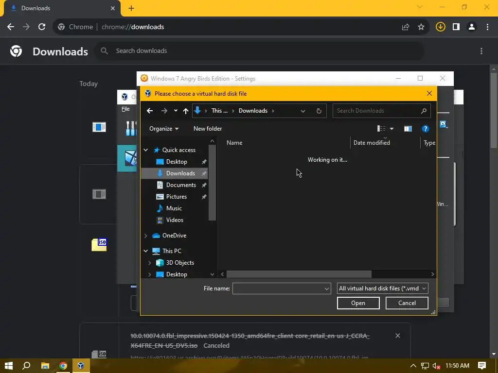Select OneDrive in navigation pane
Screen dimensions: 498x373
click(x=174, y=236)
